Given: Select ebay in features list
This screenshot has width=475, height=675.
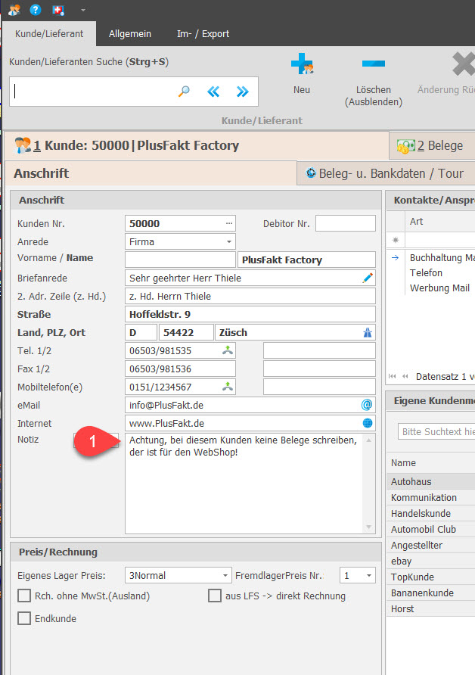Looking at the screenshot, I should [x=430, y=561].
